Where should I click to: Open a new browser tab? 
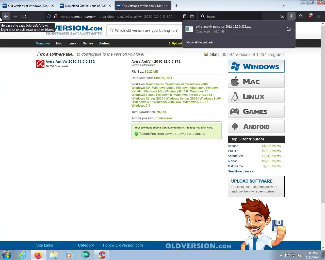pyautogui.click(x=176, y=6)
